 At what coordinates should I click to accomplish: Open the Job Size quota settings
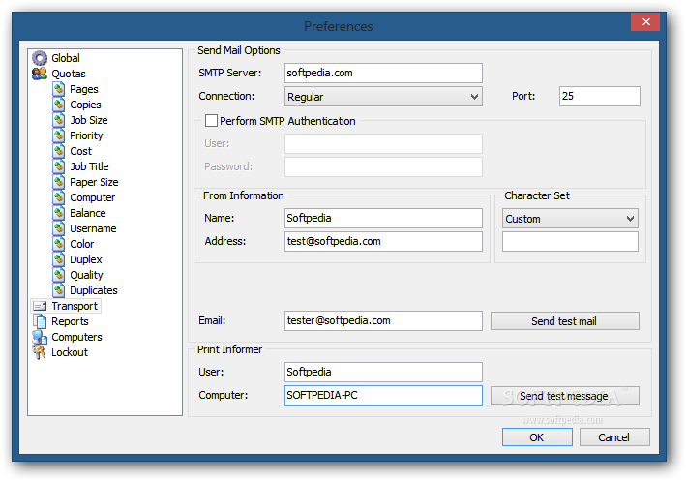point(89,120)
